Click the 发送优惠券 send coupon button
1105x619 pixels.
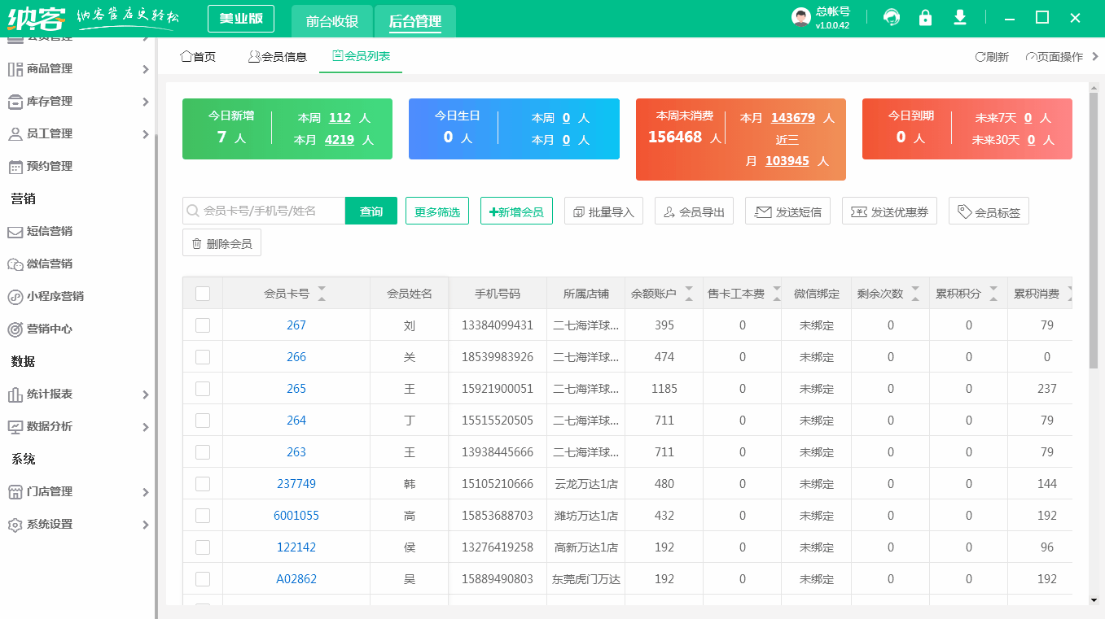(889, 210)
